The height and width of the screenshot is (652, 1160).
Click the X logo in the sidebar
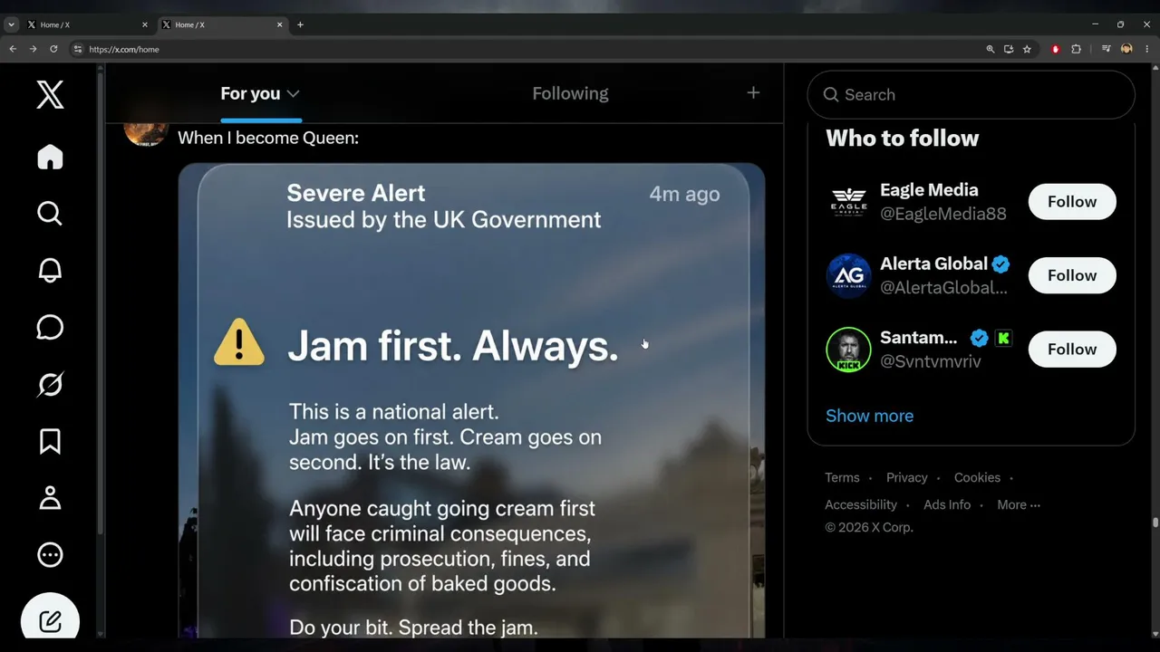[x=50, y=94]
